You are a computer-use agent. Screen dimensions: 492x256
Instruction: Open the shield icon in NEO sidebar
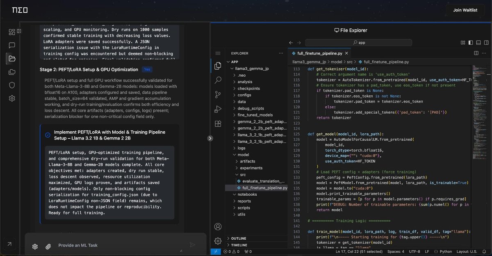12,85
